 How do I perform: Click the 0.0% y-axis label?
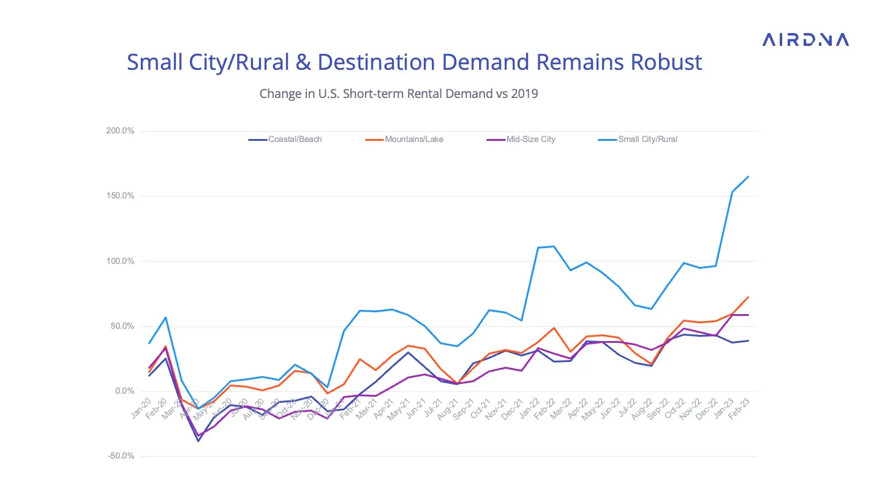(x=125, y=391)
